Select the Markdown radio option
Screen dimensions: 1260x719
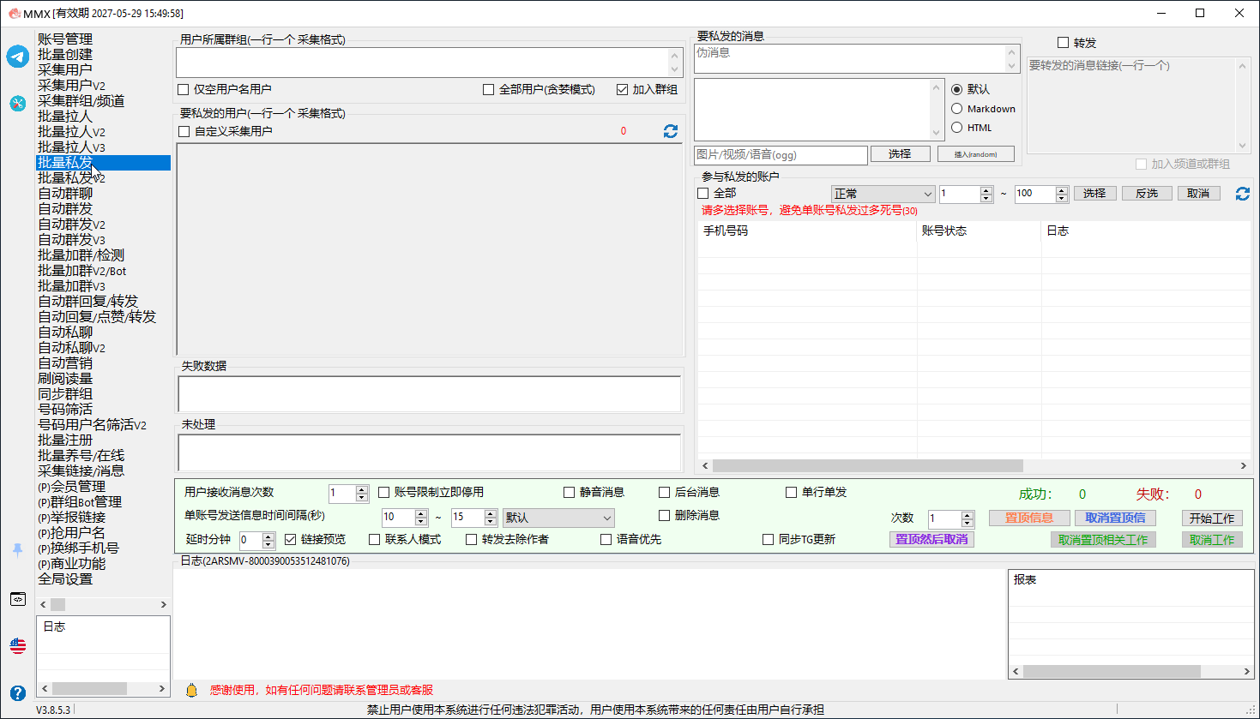coord(957,109)
